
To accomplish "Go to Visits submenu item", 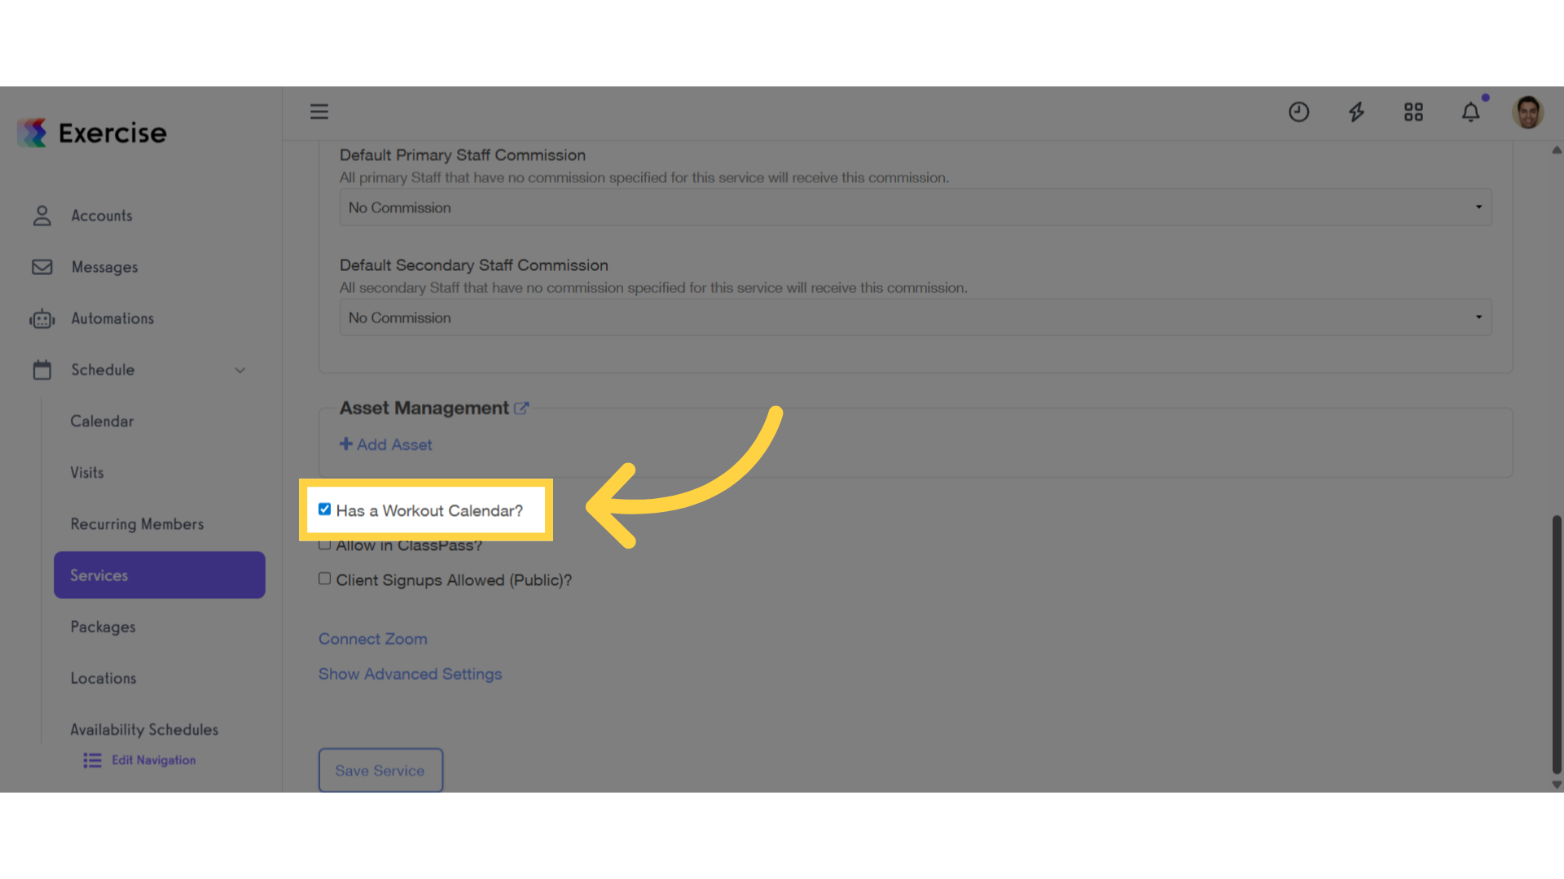I will (87, 473).
